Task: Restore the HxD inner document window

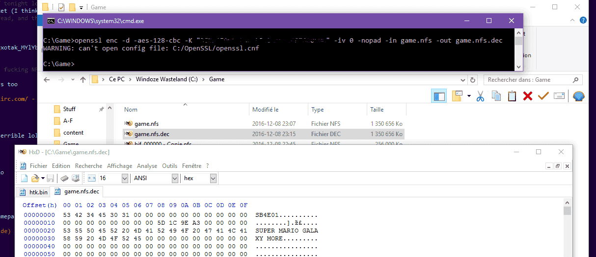Action: [558, 166]
